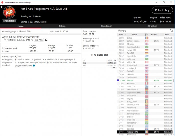Open the Structure tab
The image size is (175, 136).
tap(152, 26)
